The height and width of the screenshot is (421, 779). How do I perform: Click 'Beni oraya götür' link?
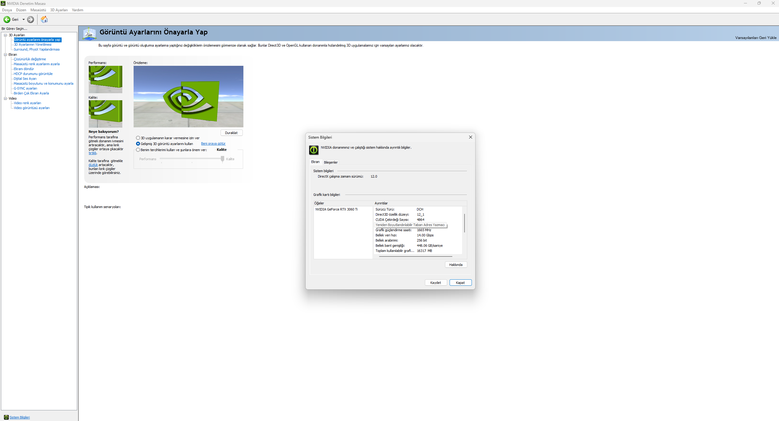(213, 144)
